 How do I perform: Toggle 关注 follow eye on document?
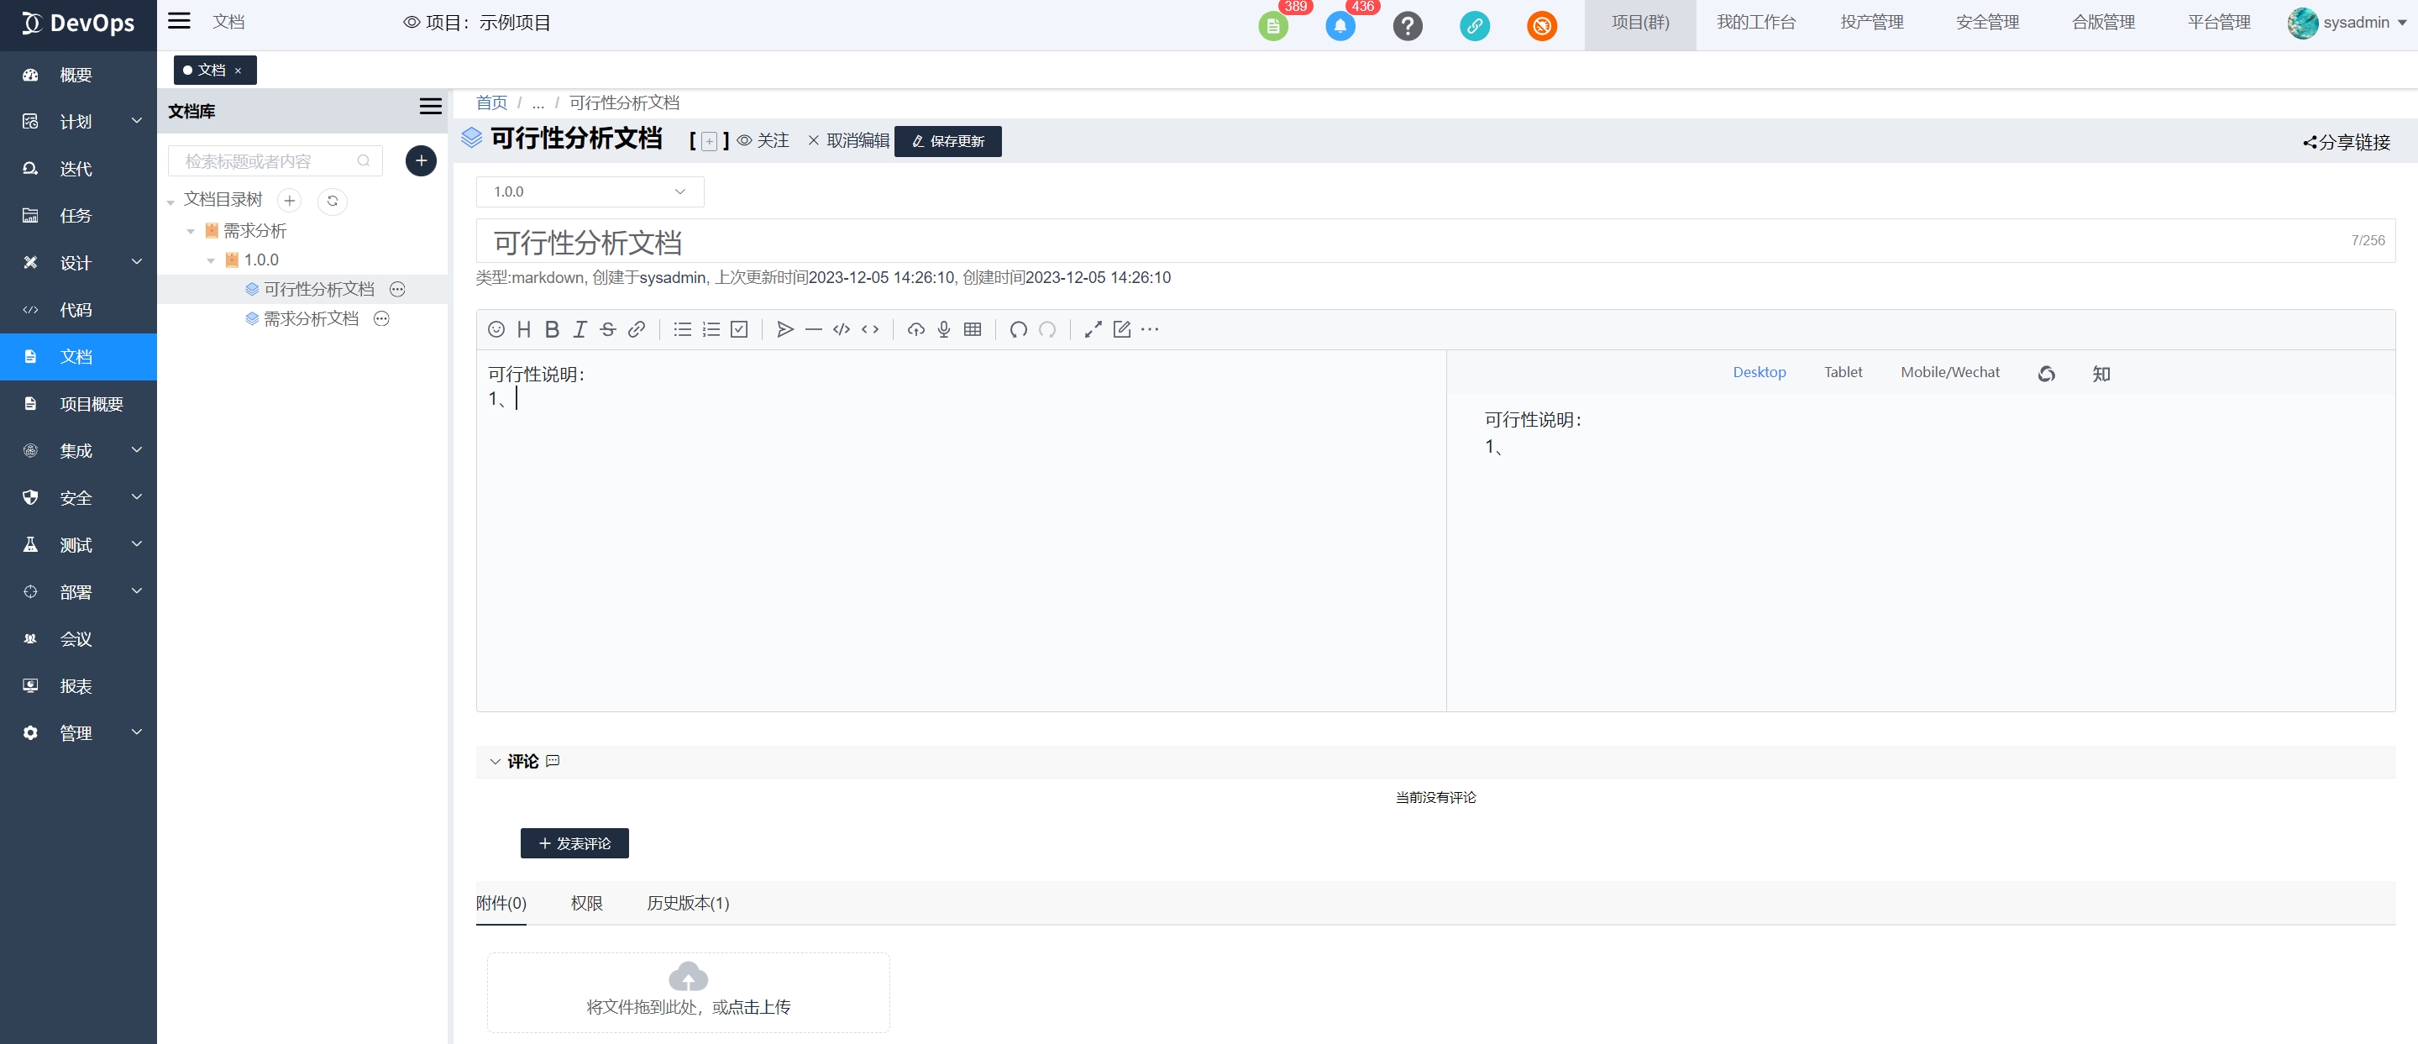763,141
